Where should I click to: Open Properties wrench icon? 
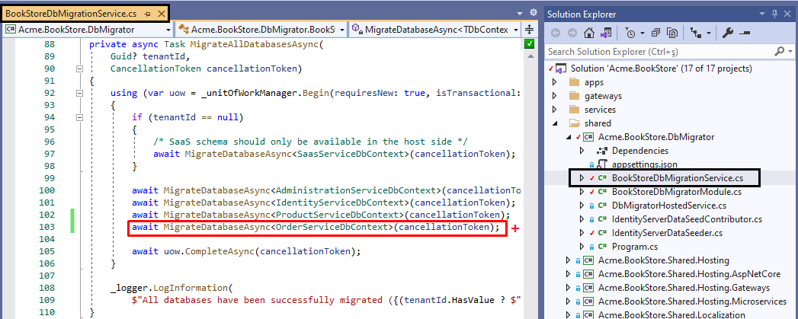click(x=728, y=33)
